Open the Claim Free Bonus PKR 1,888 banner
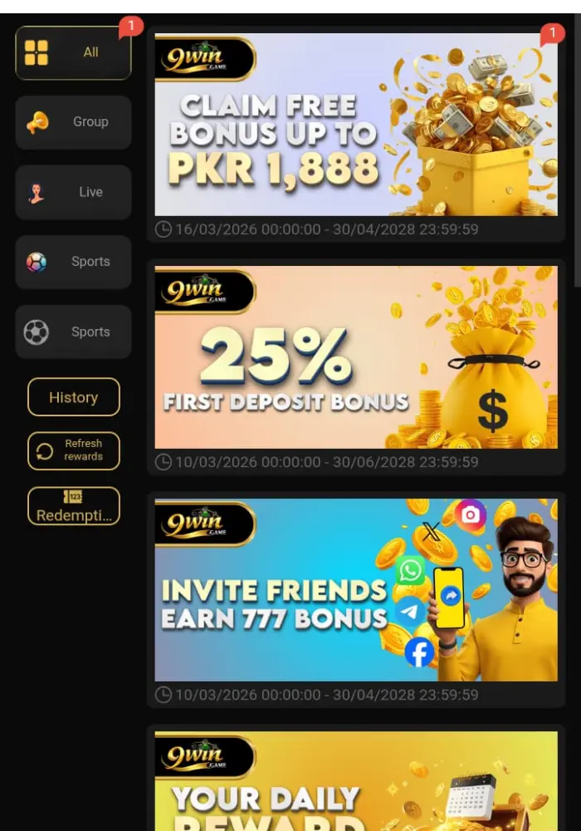Viewport: 581px width, 831px height. tap(356, 125)
